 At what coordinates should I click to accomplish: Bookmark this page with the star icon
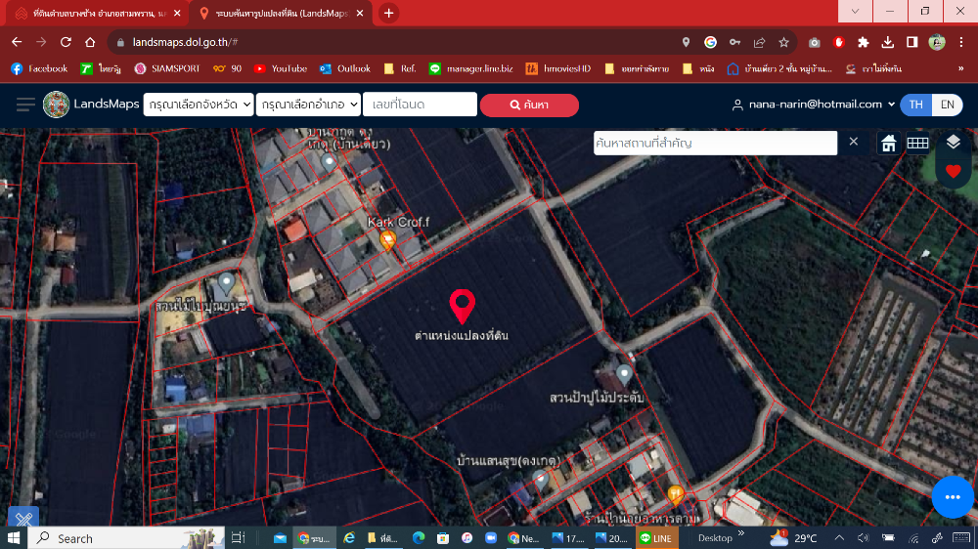click(783, 42)
